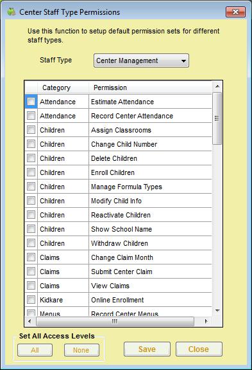Enable the Estimate Attendance permission checkbox
Viewport: 252px width, 370px height.
point(31,102)
